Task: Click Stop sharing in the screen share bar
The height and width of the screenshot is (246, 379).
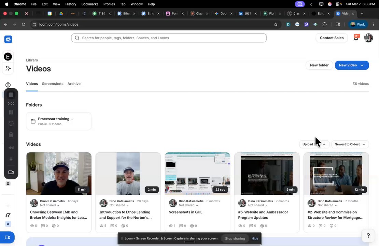Action: (235, 238)
